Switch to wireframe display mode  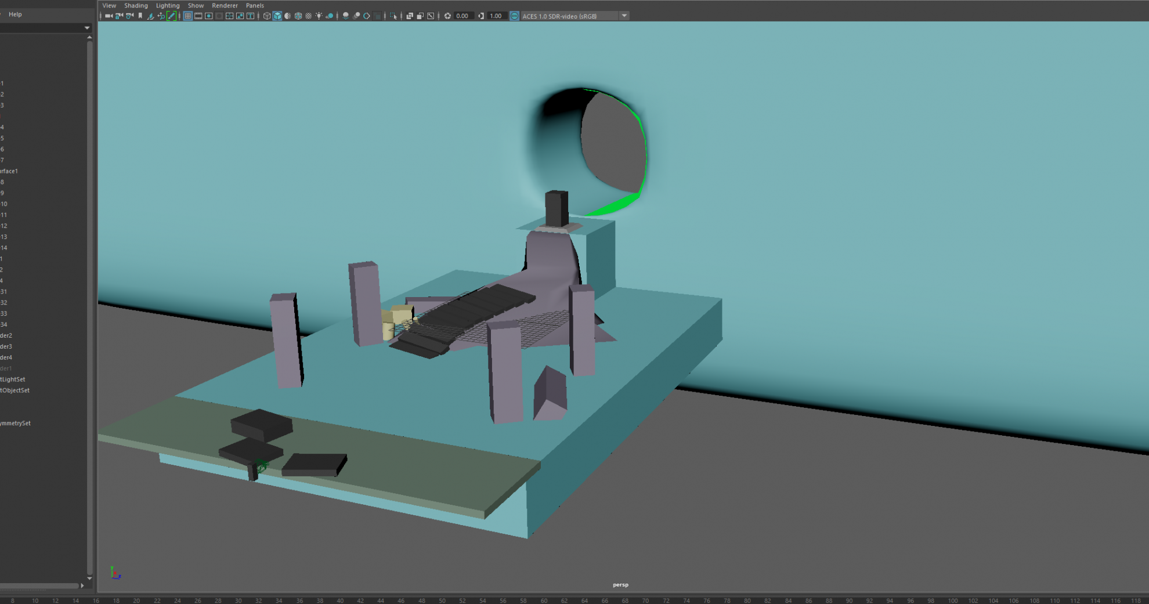coord(267,16)
